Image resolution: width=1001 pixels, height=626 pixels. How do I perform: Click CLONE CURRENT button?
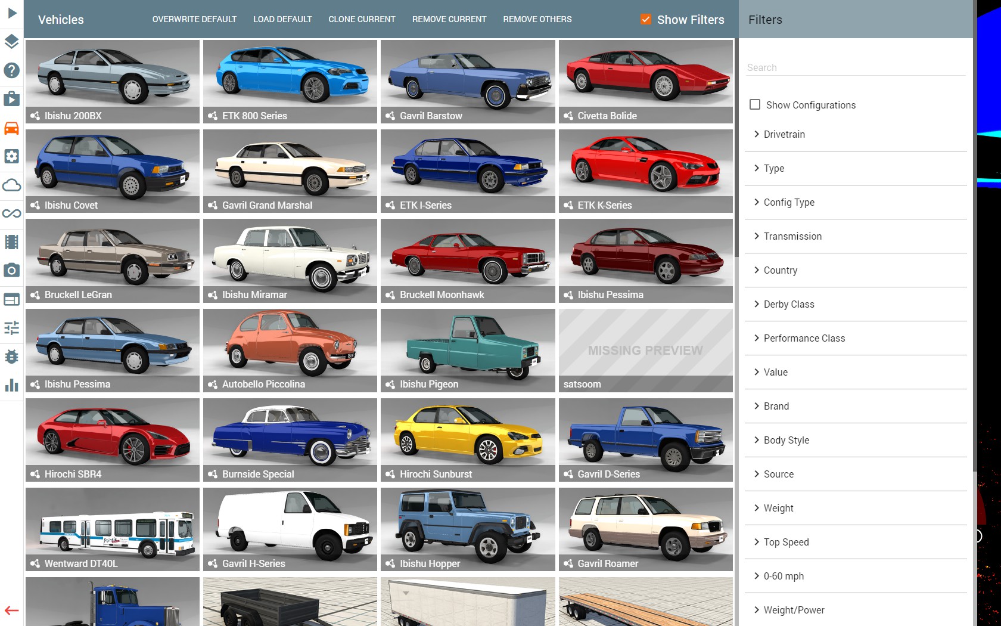(362, 19)
